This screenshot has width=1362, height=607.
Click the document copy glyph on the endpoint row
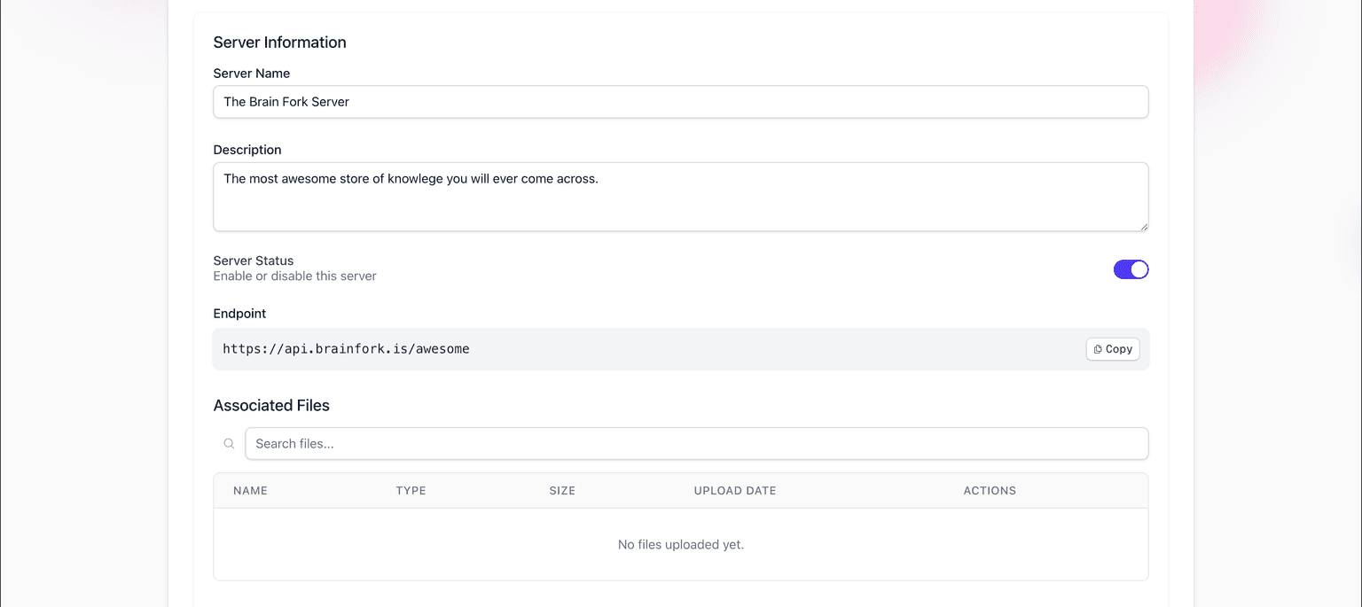[x=1097, y=349]
